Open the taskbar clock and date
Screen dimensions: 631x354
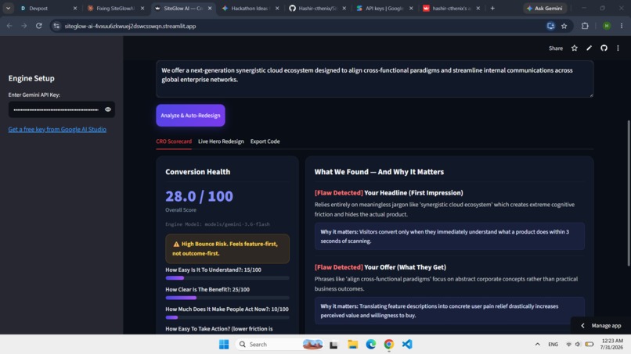click(611, 344)
